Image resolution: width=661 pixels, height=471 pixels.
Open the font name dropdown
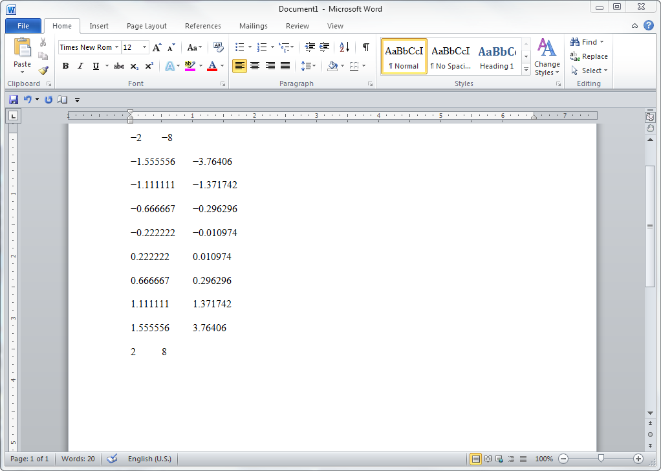point(117,47)
